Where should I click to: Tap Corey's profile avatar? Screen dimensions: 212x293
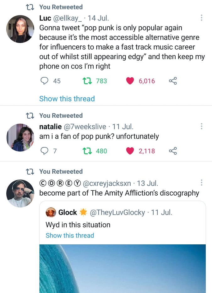click(x=20, y=193)
